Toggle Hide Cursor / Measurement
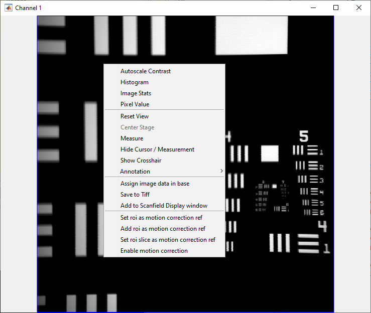The width and height of the screenshot is (371, 313). pyautogui.click(x=157, y=149)
